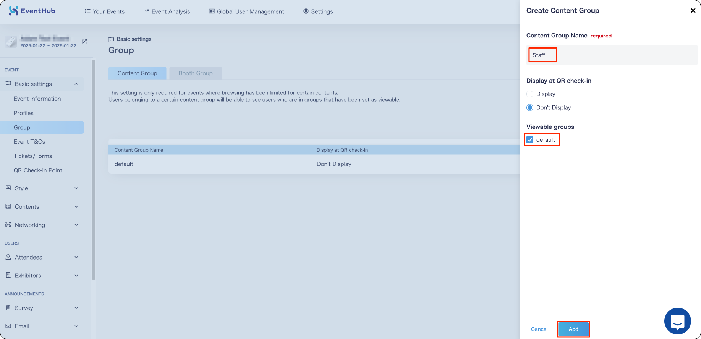
Task: Open the chat support bubble
Action: point(678,321)
